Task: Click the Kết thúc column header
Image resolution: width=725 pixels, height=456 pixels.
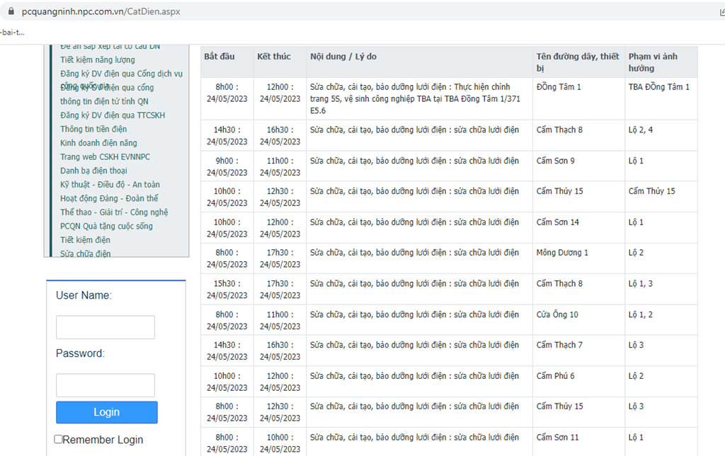Action: pyautogui.click(x=274, y=57)
